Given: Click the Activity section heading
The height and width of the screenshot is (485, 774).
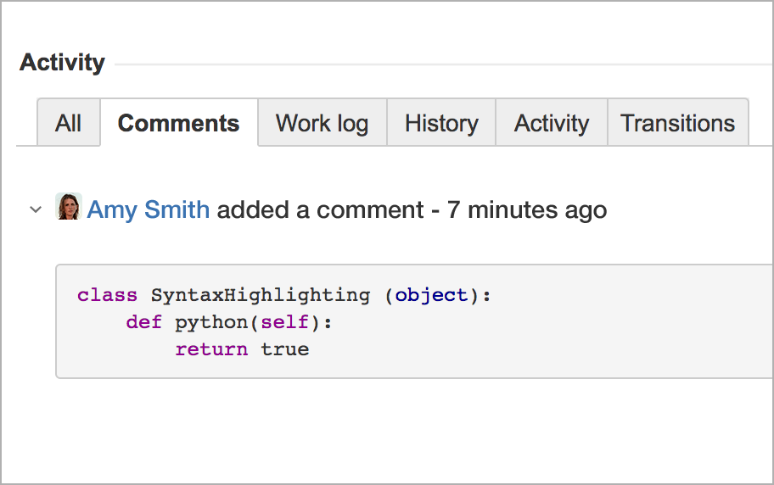Looking at the screenshot, I should [x=62, y=63].
